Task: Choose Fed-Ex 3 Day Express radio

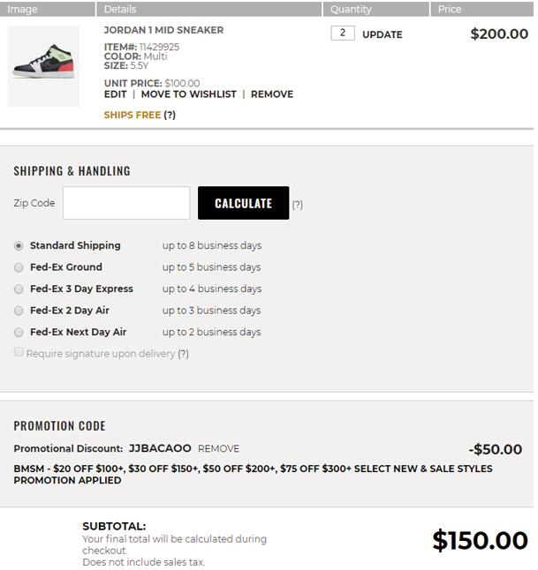Action: point(19,289)
